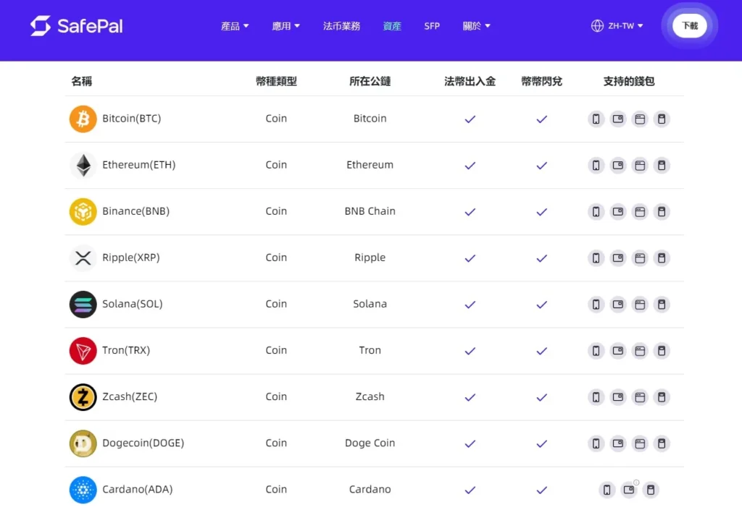This screenshot has height=510, width=742.
Task: Click the Ripple XRP coin logo
Action: pyautogui.click(x=83, y=258)
